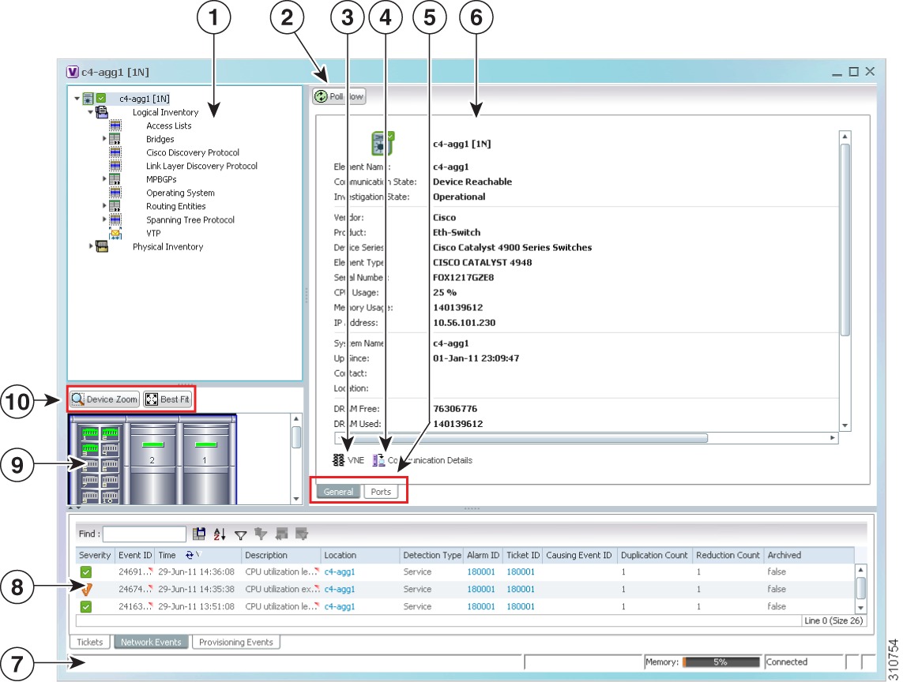Click the large device icon in properties pane
The height and width of the screenshot is (682, 903).
pos(382,144)
